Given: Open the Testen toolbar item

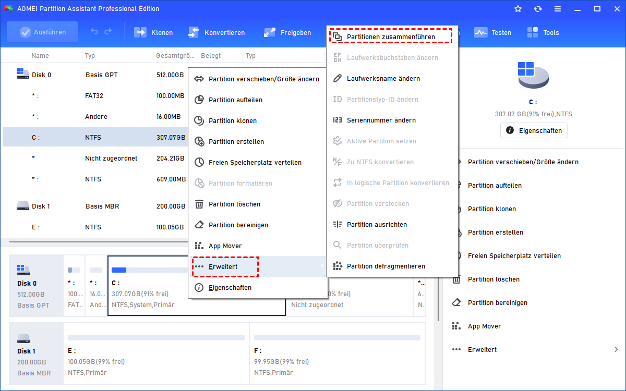Looking at the screenshot, I should click(492, 32).
